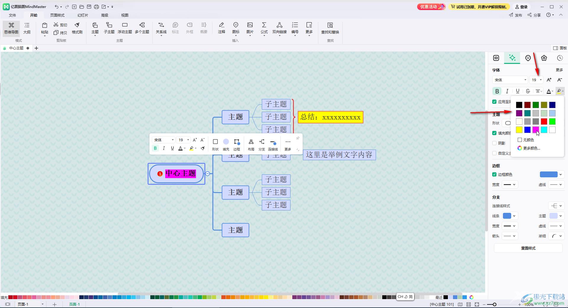Open the font family dropdown in side panel
Image resolution: width=568 pixels, height=308 pixels.
click(x=510, y=80)
